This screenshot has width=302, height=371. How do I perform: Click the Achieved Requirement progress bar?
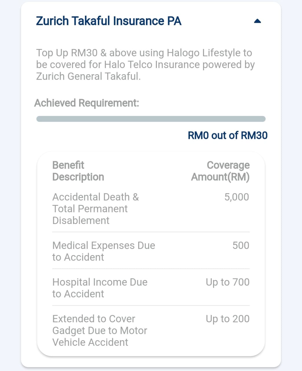(x=151, y=119)
